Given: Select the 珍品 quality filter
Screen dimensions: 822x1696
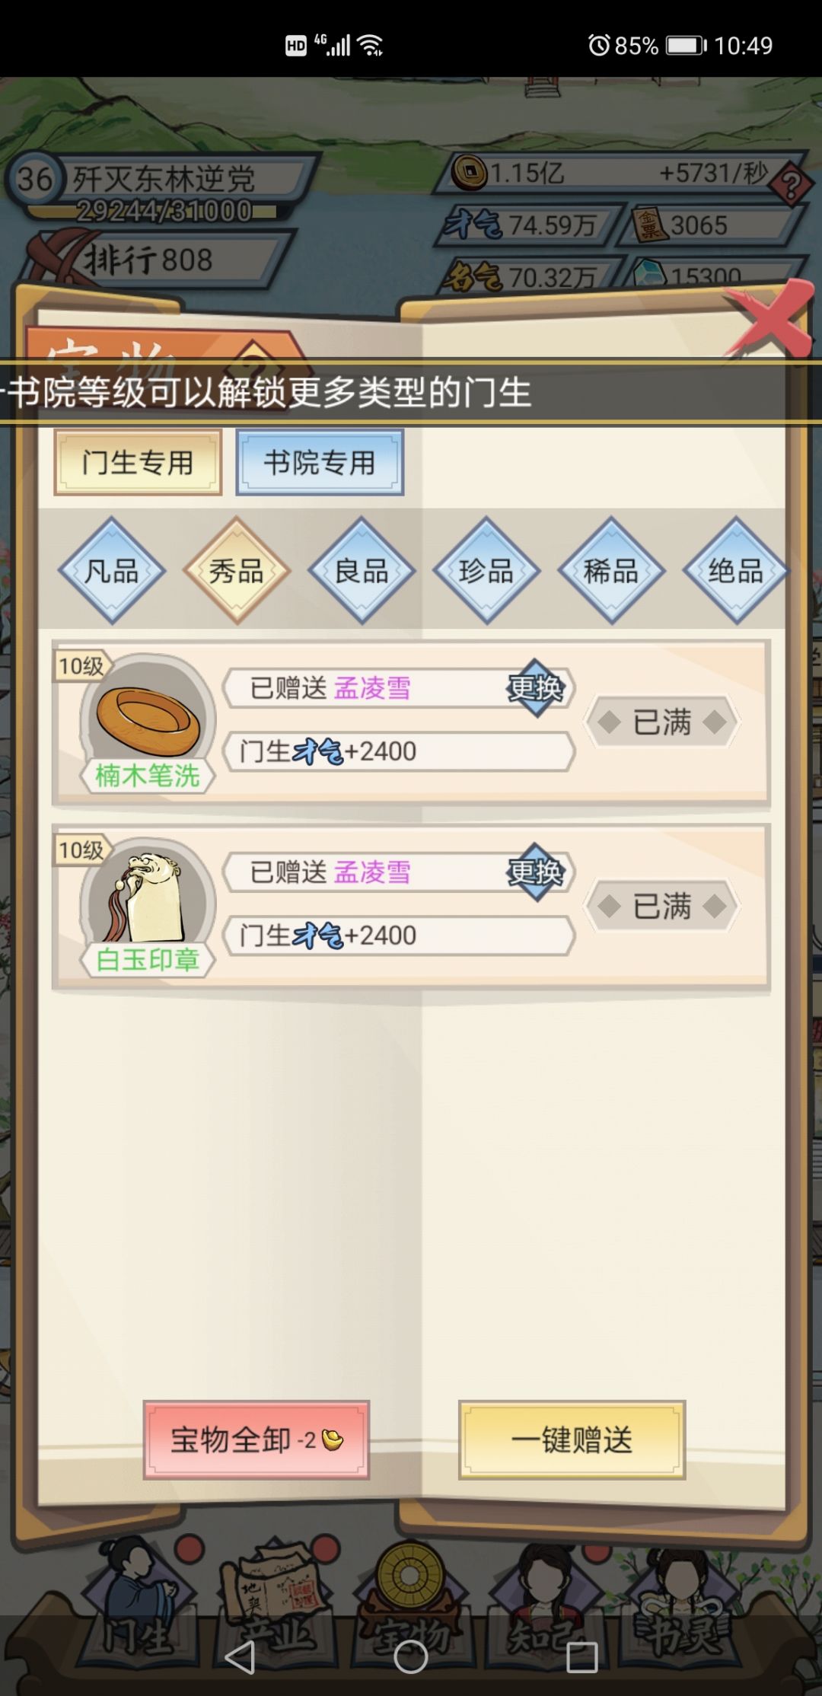Looking at the screenshot, I should 486,570.
